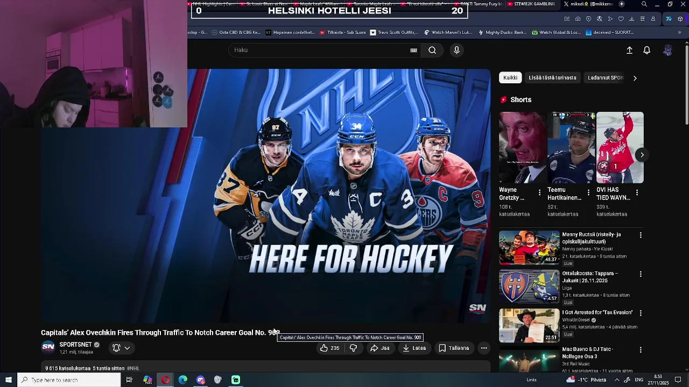Open more actions menu beside Tallenna
689x387 pixels.
(x=484, y=348)
